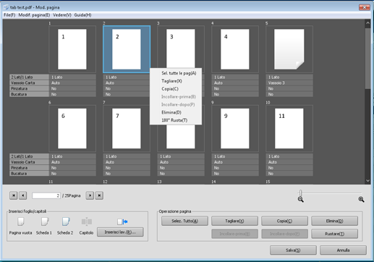Click the Copia(C) operation button

click(x=284, y=221)
